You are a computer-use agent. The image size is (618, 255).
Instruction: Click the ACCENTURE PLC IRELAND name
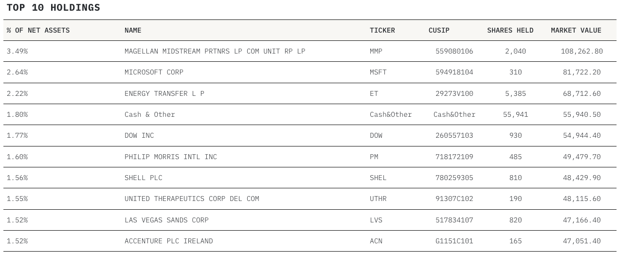pos(168,241)
